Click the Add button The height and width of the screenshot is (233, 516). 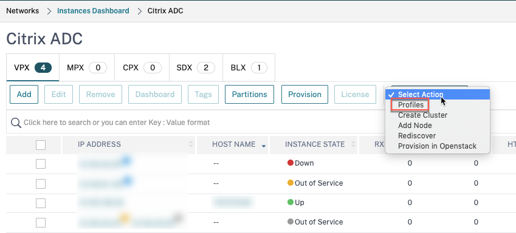point(24,94)
